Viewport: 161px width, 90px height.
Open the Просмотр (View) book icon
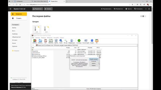click(51, 41)
